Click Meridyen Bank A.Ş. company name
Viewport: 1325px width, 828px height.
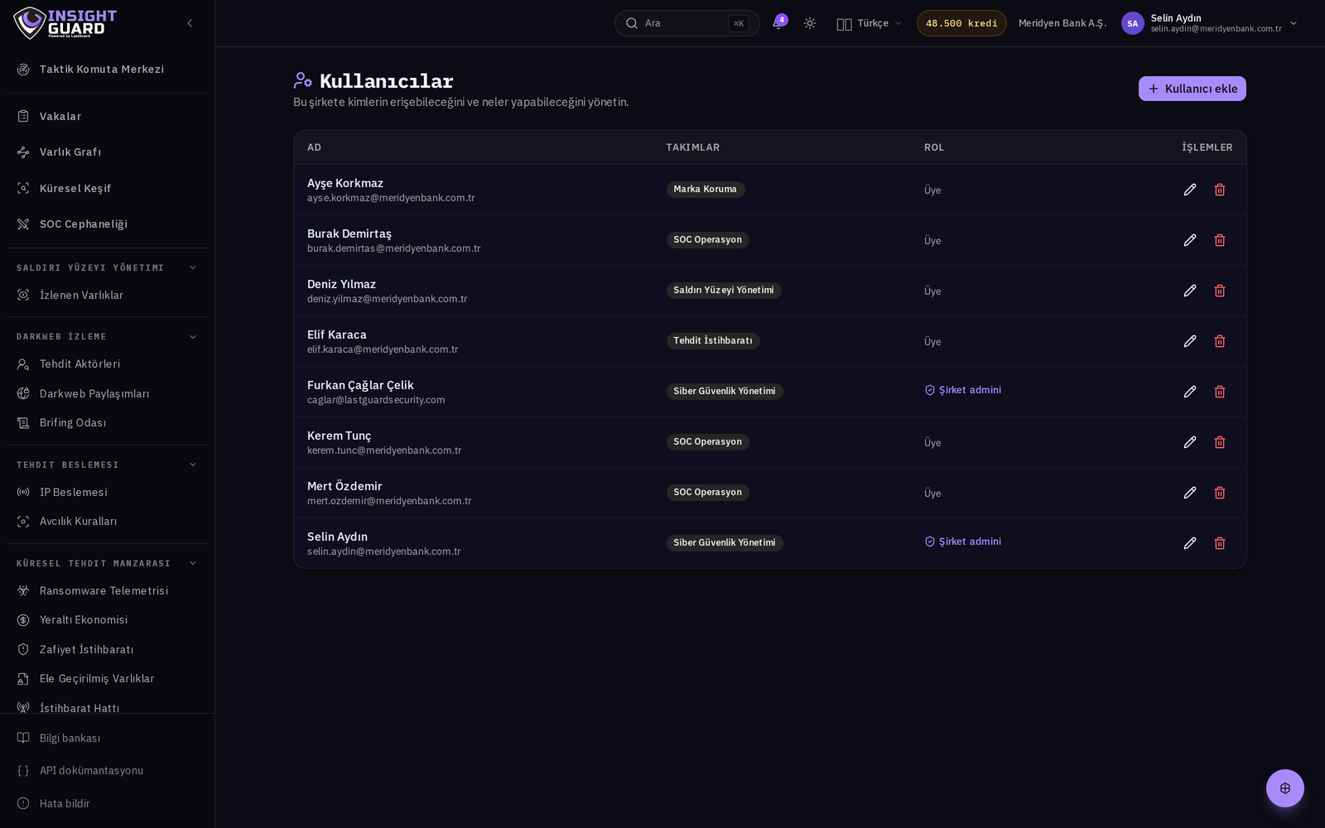(x=1062, y=23)
